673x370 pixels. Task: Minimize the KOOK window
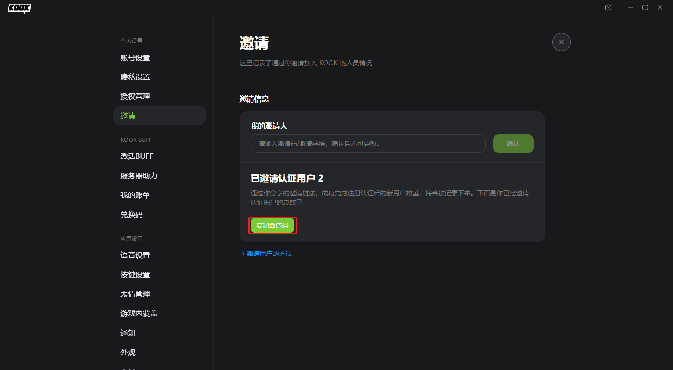click(630, 7)
